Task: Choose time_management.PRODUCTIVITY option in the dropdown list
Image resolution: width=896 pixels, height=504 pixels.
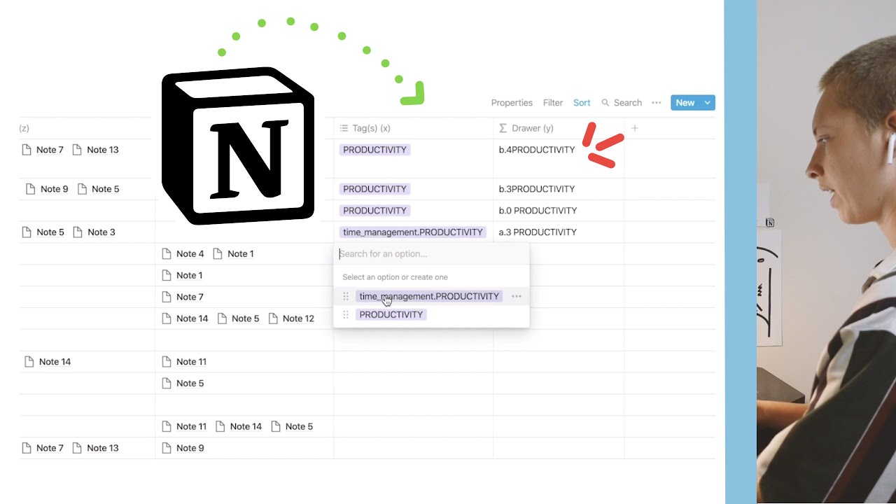Action: (429, 296)
